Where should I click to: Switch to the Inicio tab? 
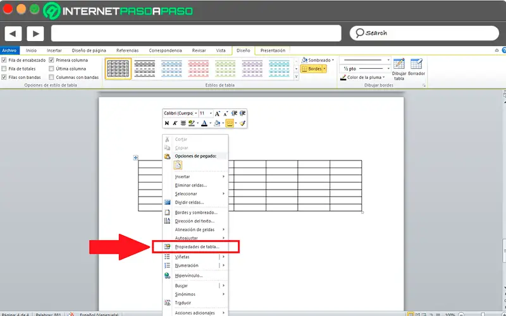click(x=31, y=51)
